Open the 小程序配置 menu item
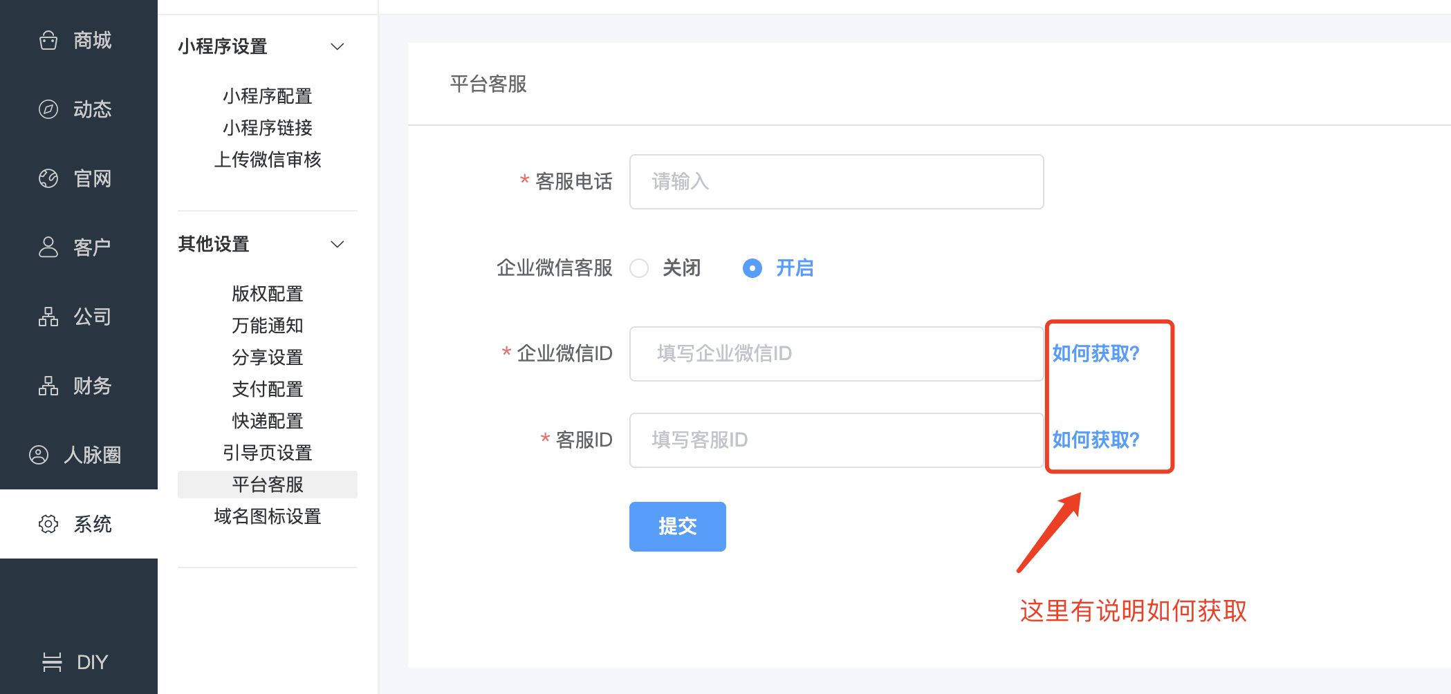The width and height of the screenshot is (1451, 694). tap(268, 96)
